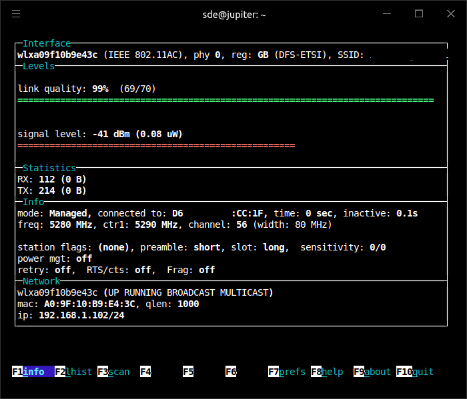Click the (width: 80 MHz) text
The height and width of the screenshot is (399, 467).
[292, 224]
